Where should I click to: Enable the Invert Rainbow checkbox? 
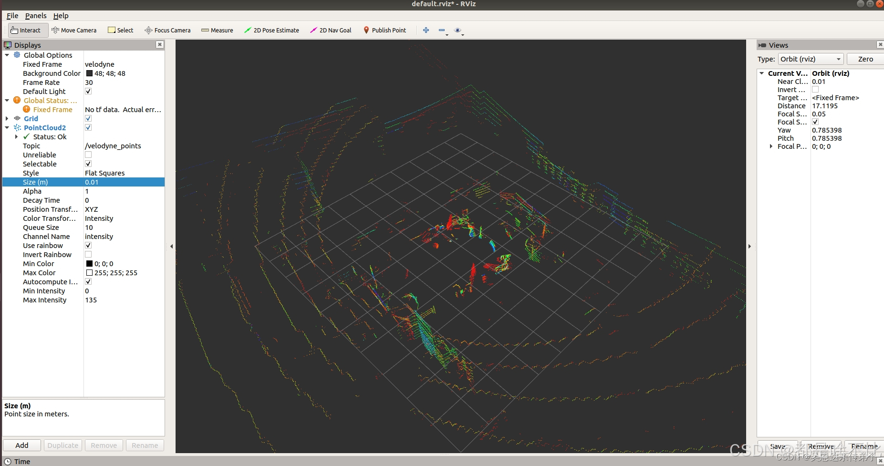pos(88,254)
